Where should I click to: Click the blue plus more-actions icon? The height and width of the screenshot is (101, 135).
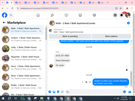tap(50, 92)
